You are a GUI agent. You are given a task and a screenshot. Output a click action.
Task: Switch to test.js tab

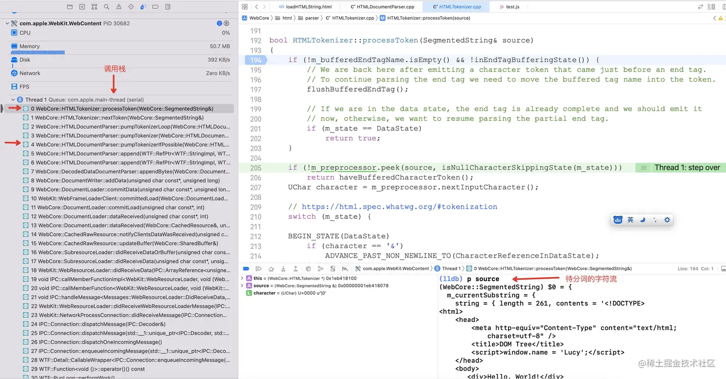(x=509, y=7)
